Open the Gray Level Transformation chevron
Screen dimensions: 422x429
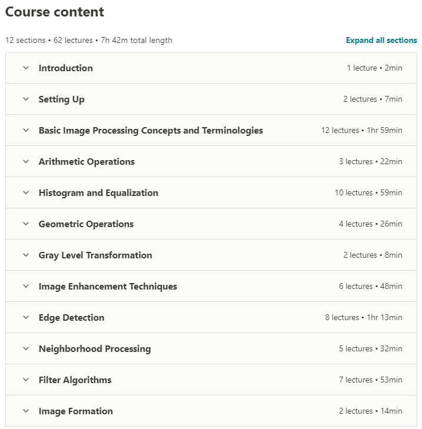click(x=26, y=255)
